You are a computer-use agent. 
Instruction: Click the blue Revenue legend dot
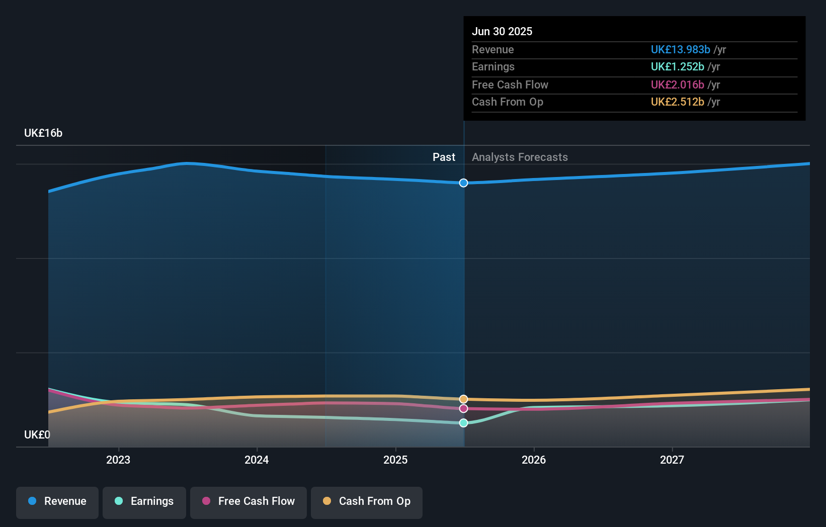[x=32, y=501]
